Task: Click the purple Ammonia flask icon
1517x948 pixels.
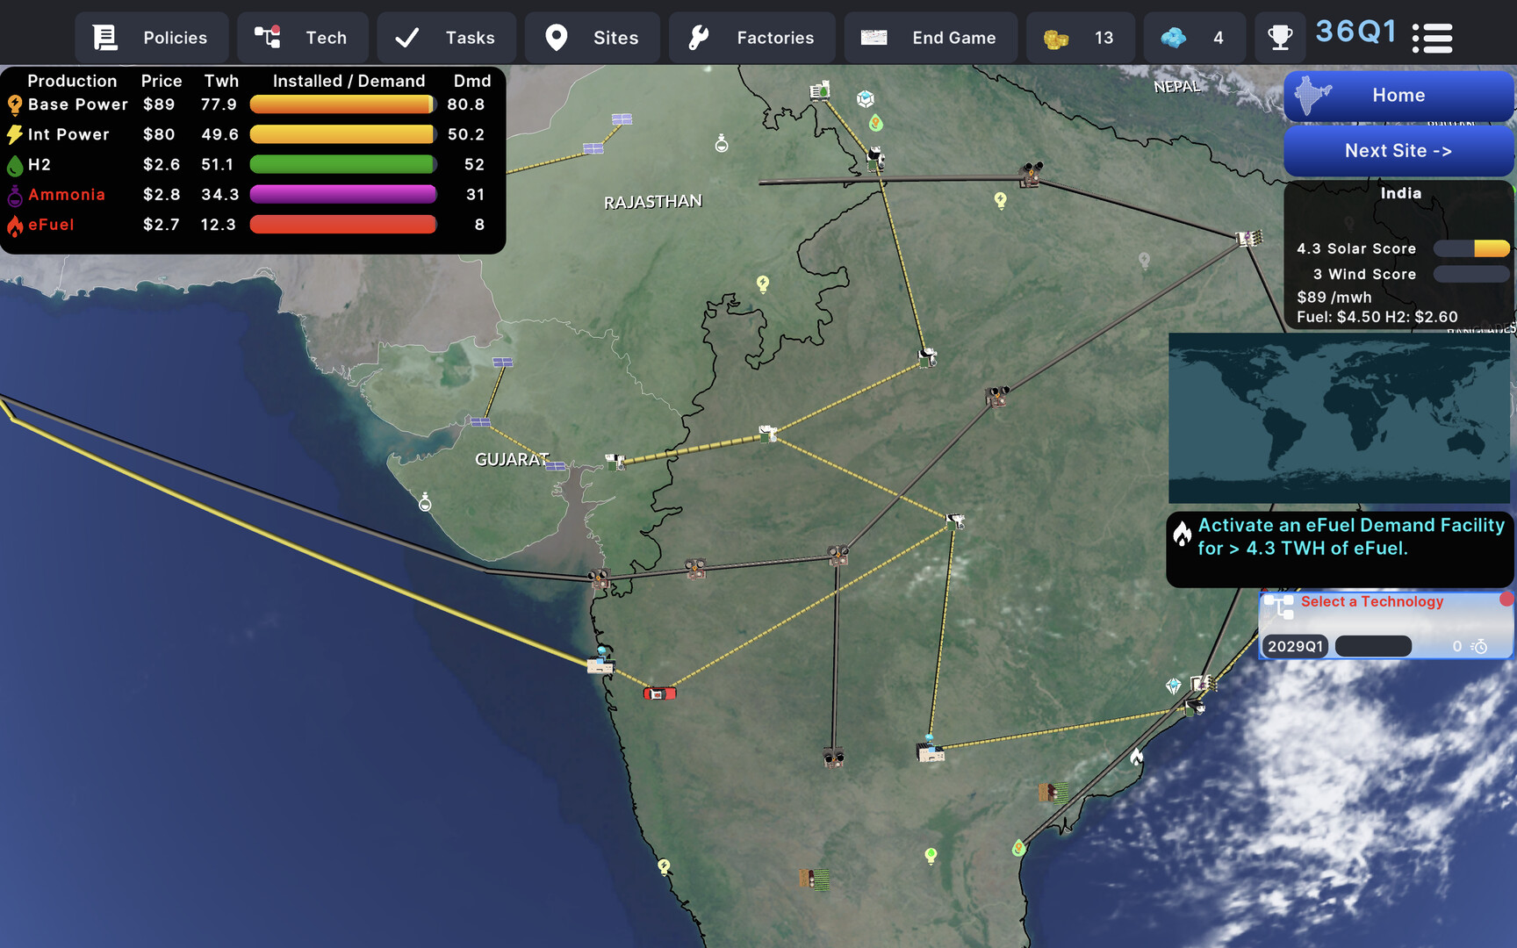Action: coord(15,195)
